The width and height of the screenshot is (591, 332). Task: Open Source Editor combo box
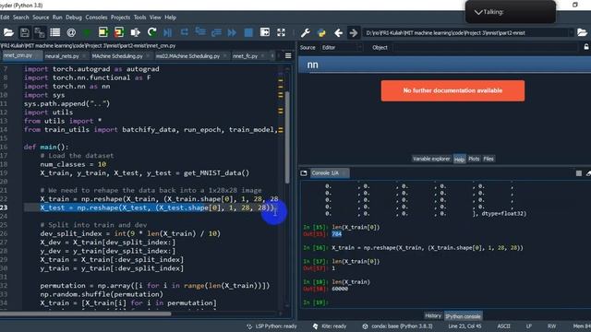[342, 47]
